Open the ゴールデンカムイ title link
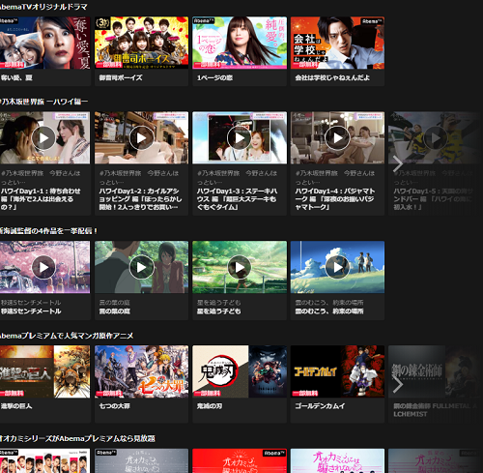Viewport: 483px width, 473px height. (x=320, y=406)
